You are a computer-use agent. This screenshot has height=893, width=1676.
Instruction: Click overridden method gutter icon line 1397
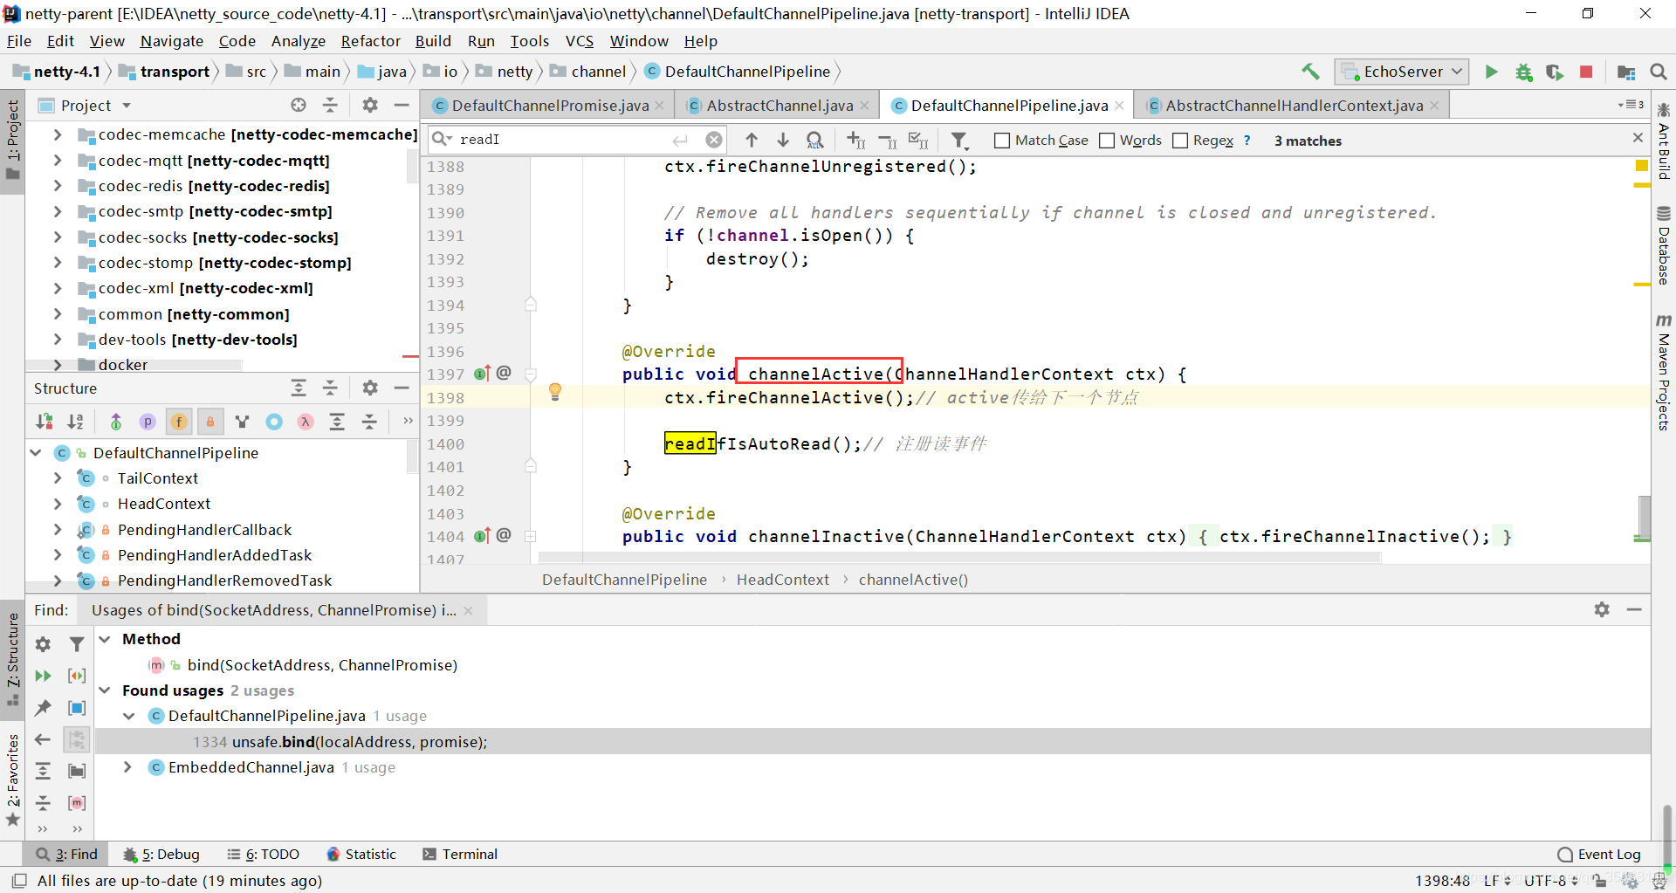point(483,374)
